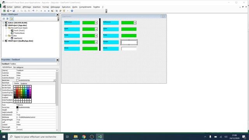Click the Break pause icon

45,11
